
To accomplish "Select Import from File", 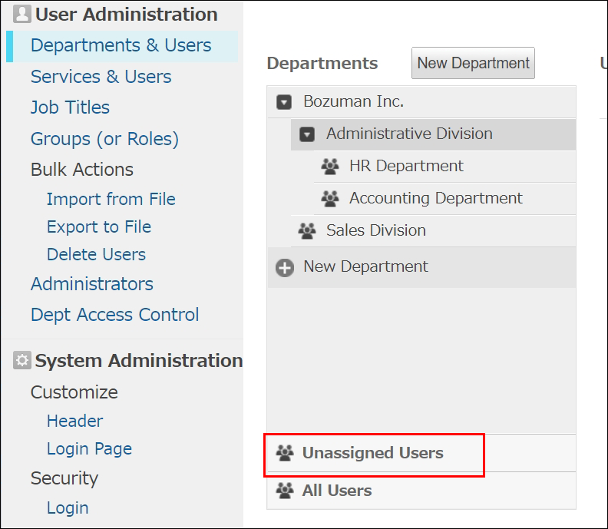I will click(x=111, y=199).
